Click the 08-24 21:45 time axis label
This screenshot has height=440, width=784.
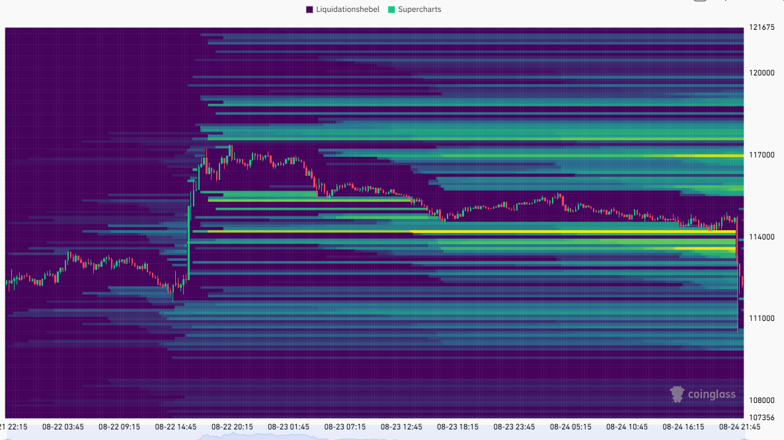point(740,427)
